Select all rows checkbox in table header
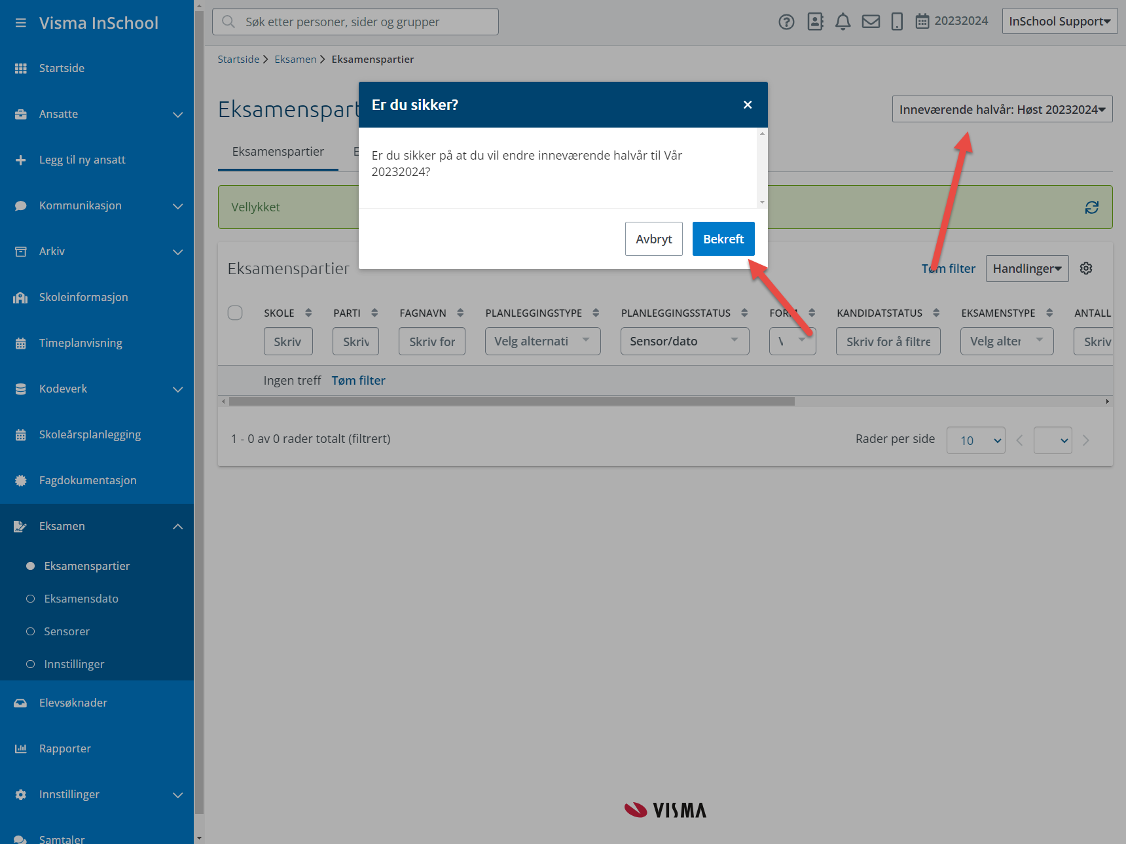The height and width of the screenshot is (844, 1126). click(x=235, y=313)
